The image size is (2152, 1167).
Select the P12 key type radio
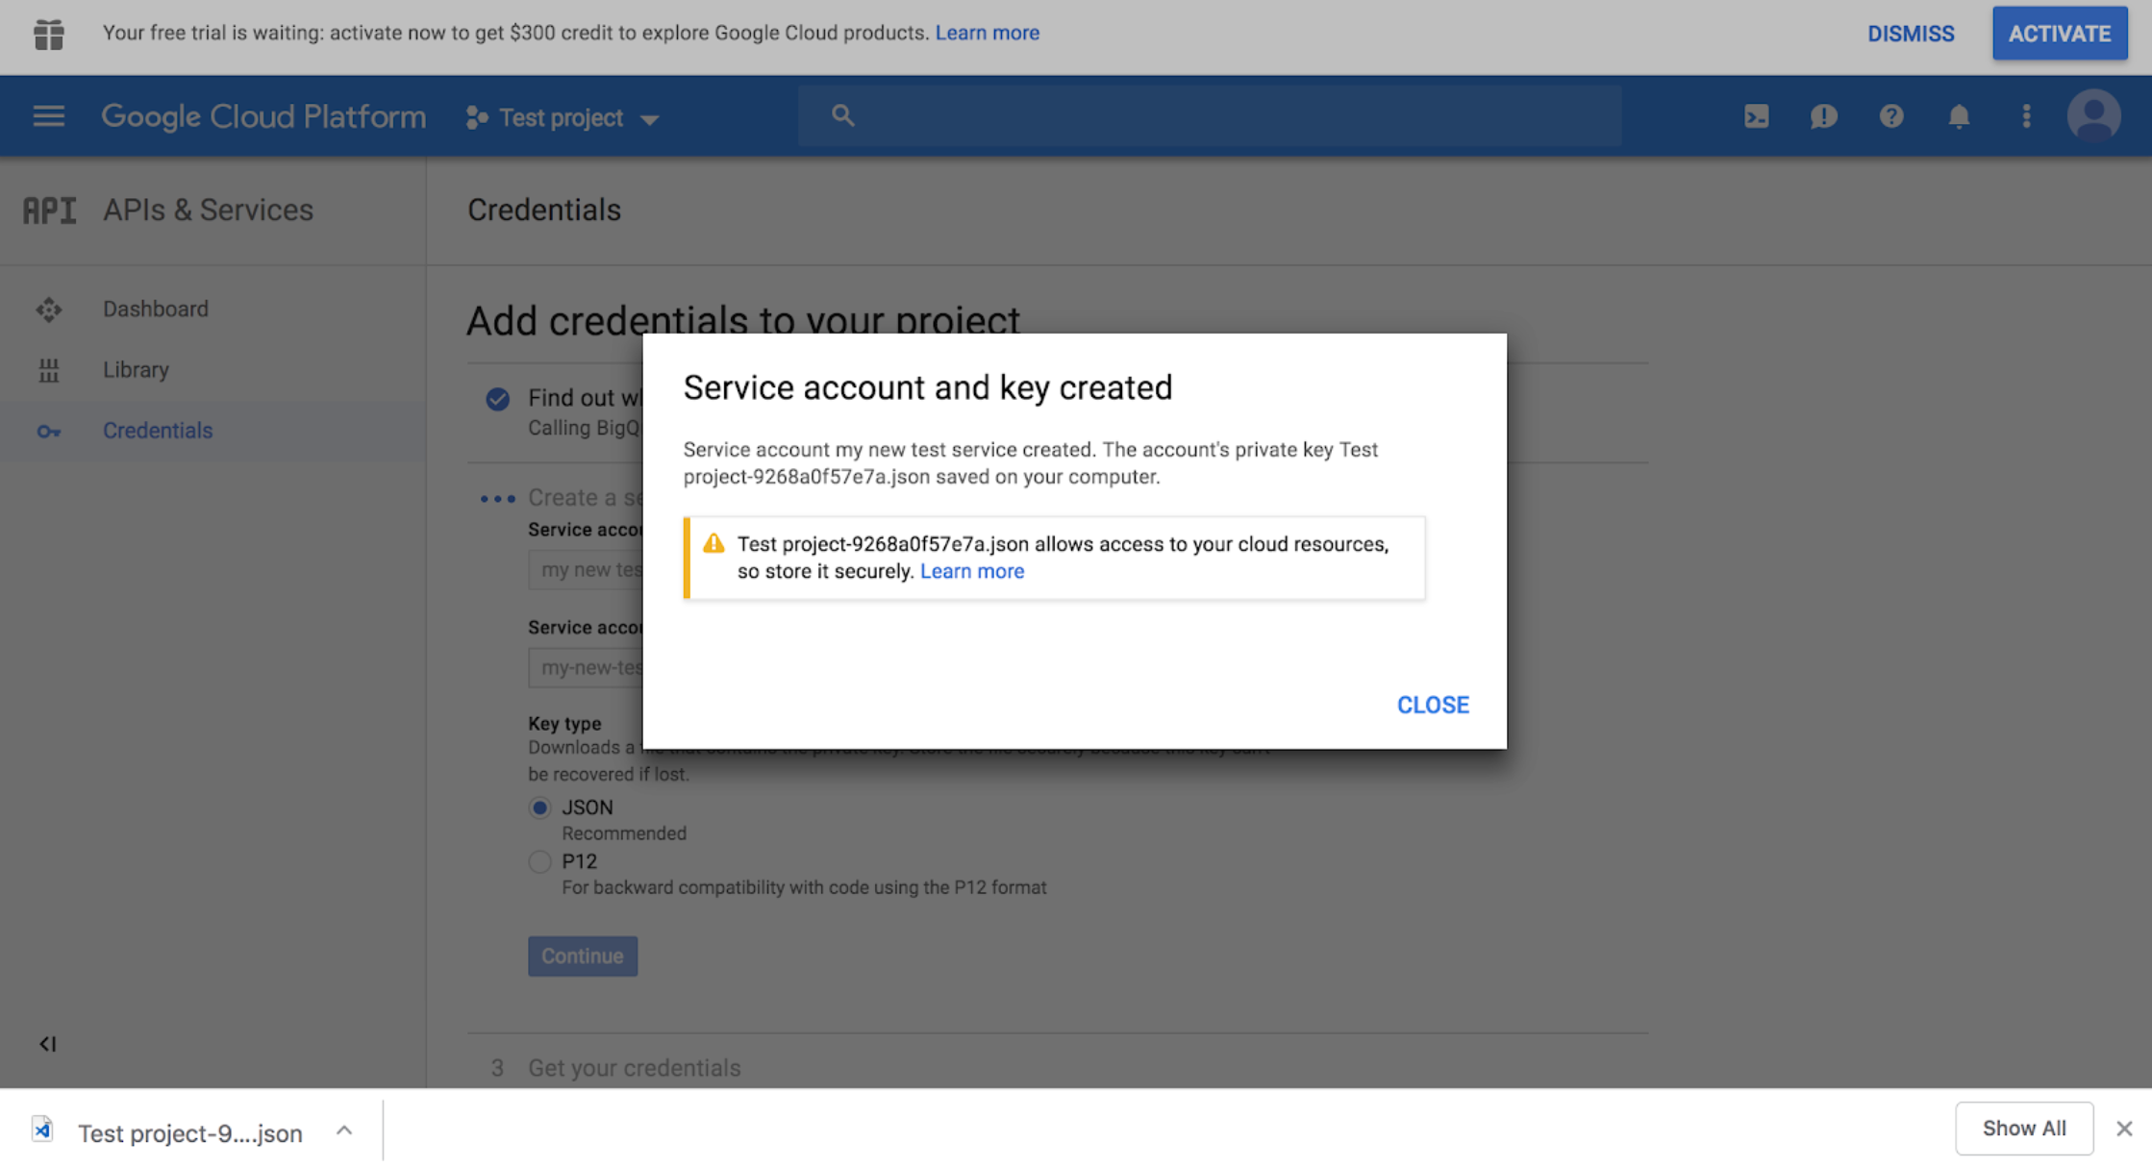[539, 861]
